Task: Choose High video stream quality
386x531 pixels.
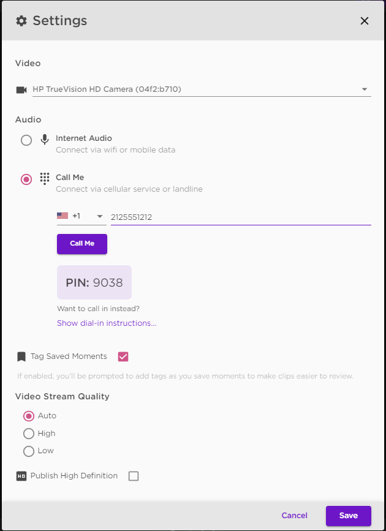Action: [28, 434]
